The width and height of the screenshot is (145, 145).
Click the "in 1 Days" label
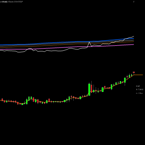click(x=139, y=93)
